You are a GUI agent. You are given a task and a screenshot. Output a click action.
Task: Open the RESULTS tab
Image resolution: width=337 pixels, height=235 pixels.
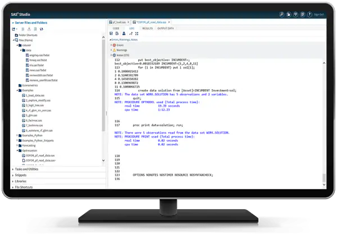click(147, 29)
